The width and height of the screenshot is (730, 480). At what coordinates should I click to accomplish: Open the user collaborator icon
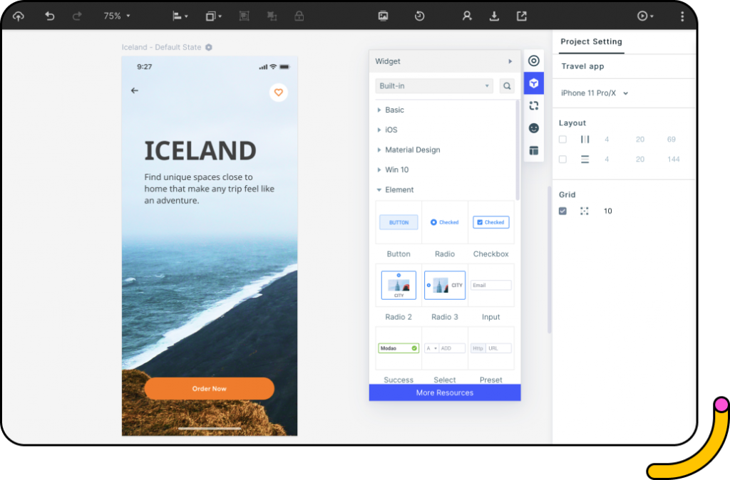tap(466, 16)
